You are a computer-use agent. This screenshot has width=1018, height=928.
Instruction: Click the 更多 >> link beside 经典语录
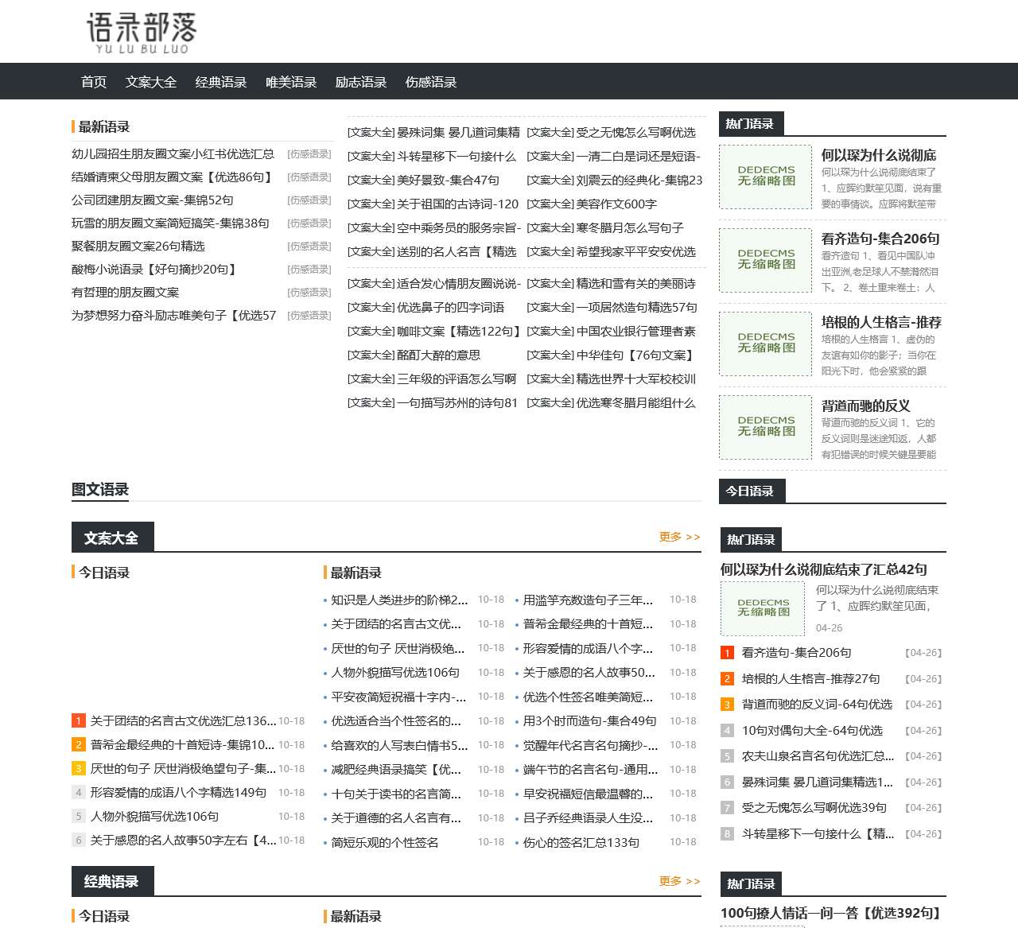coord(678,881)
